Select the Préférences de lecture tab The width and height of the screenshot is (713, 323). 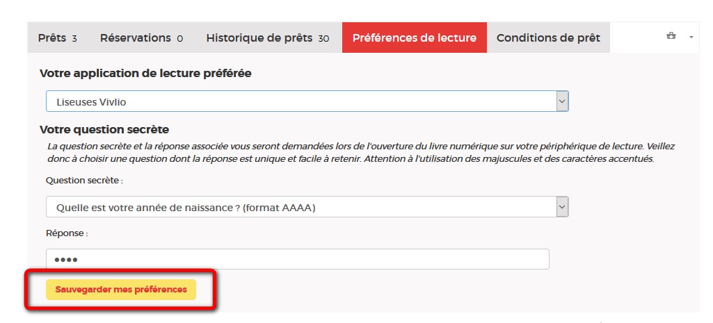(414, 38)
